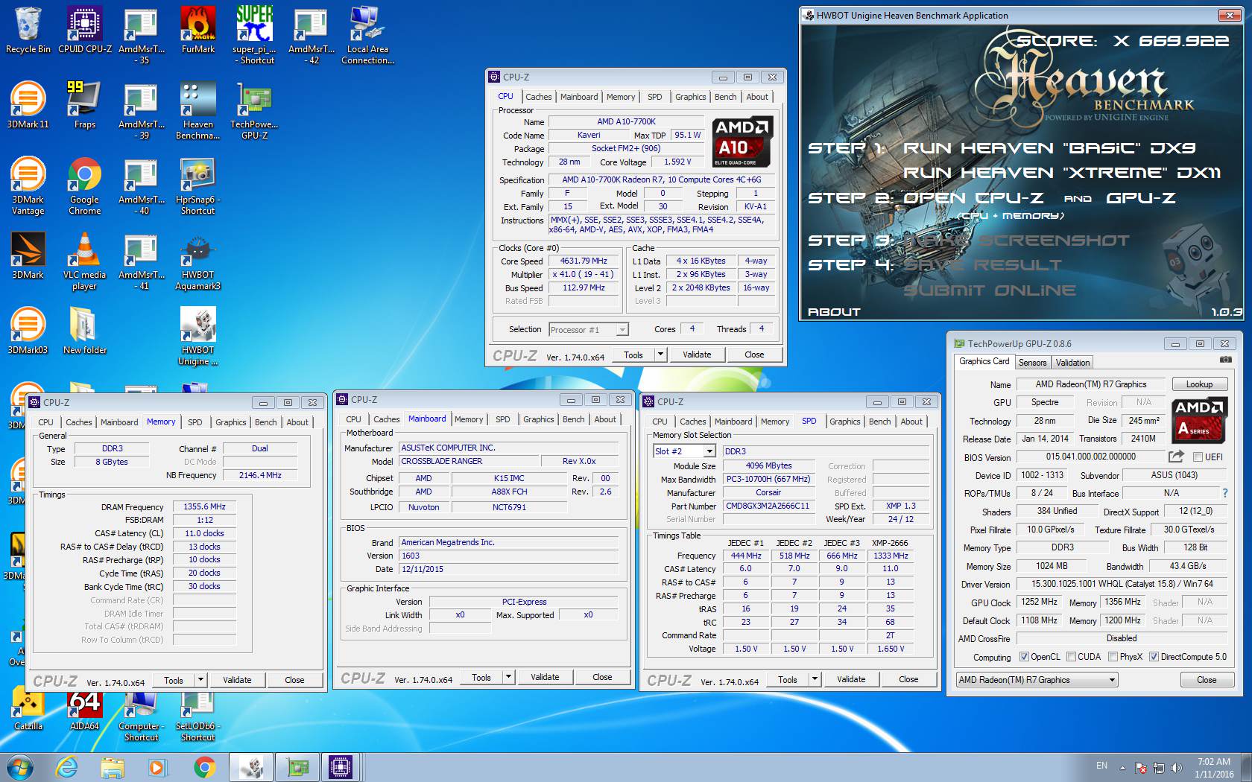Click AMD A10 logo in CPU-Z

point(742,142)
